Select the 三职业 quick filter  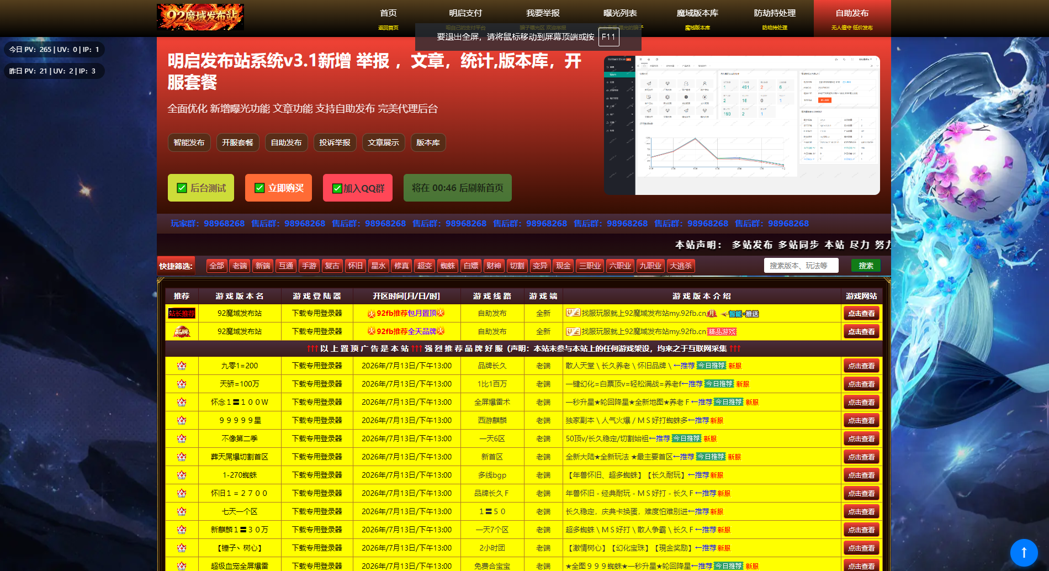pos(590,266)
